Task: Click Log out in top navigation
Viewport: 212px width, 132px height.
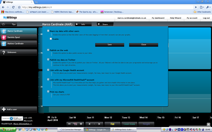Action: click(x=206, y=18)
